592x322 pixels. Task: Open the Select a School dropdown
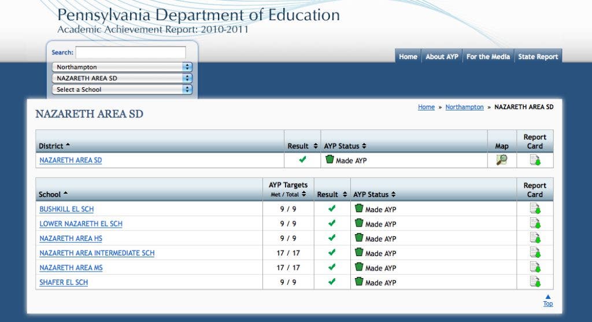click(x=122, y=90)
